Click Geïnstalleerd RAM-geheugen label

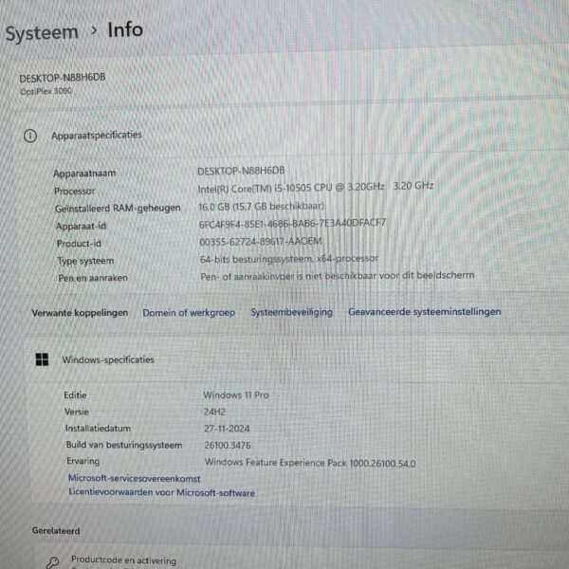118,209
